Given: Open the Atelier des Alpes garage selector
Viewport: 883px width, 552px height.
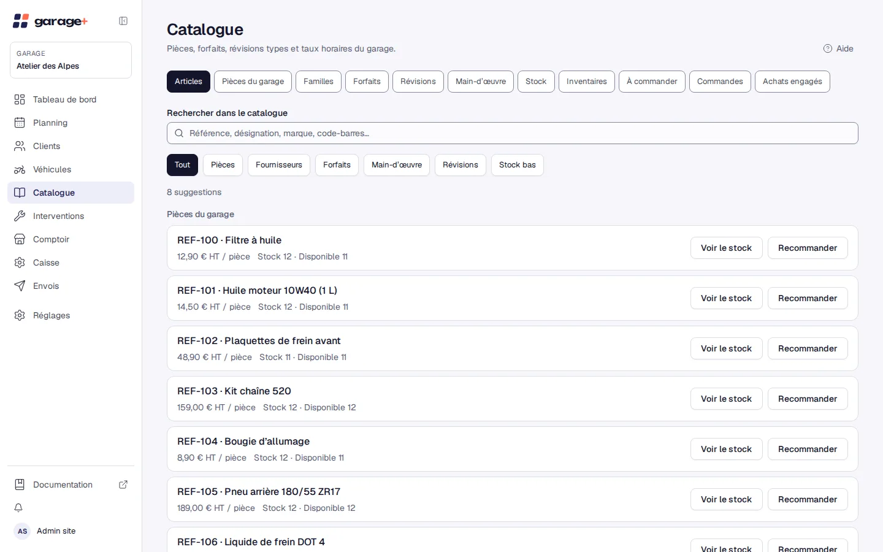Looking at the screenshot, I should click(71, 60).
